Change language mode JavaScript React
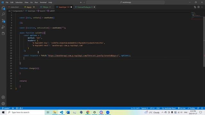This screenshot has height=115, width=205. (x=169, y=108)
